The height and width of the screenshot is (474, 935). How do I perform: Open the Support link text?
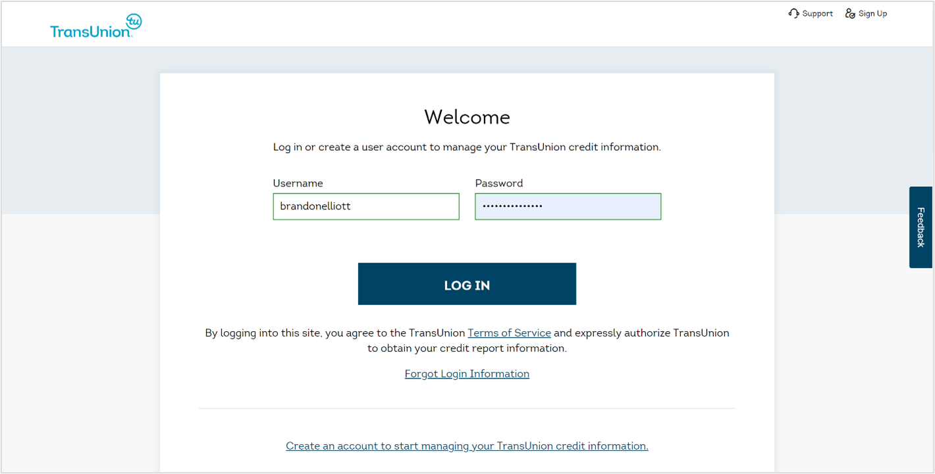point(817,13)
